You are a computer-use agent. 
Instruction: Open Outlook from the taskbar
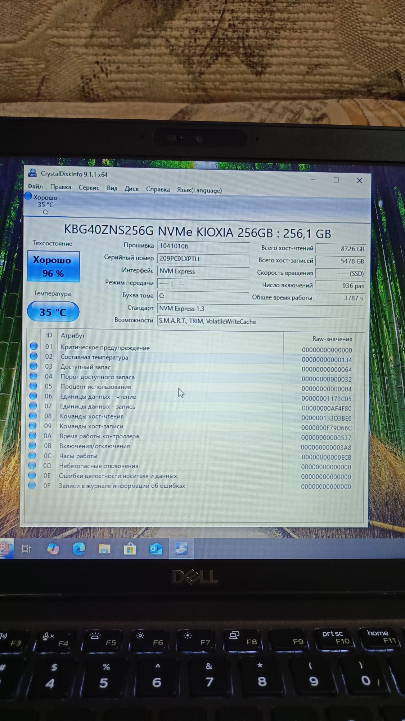[156, 549]
